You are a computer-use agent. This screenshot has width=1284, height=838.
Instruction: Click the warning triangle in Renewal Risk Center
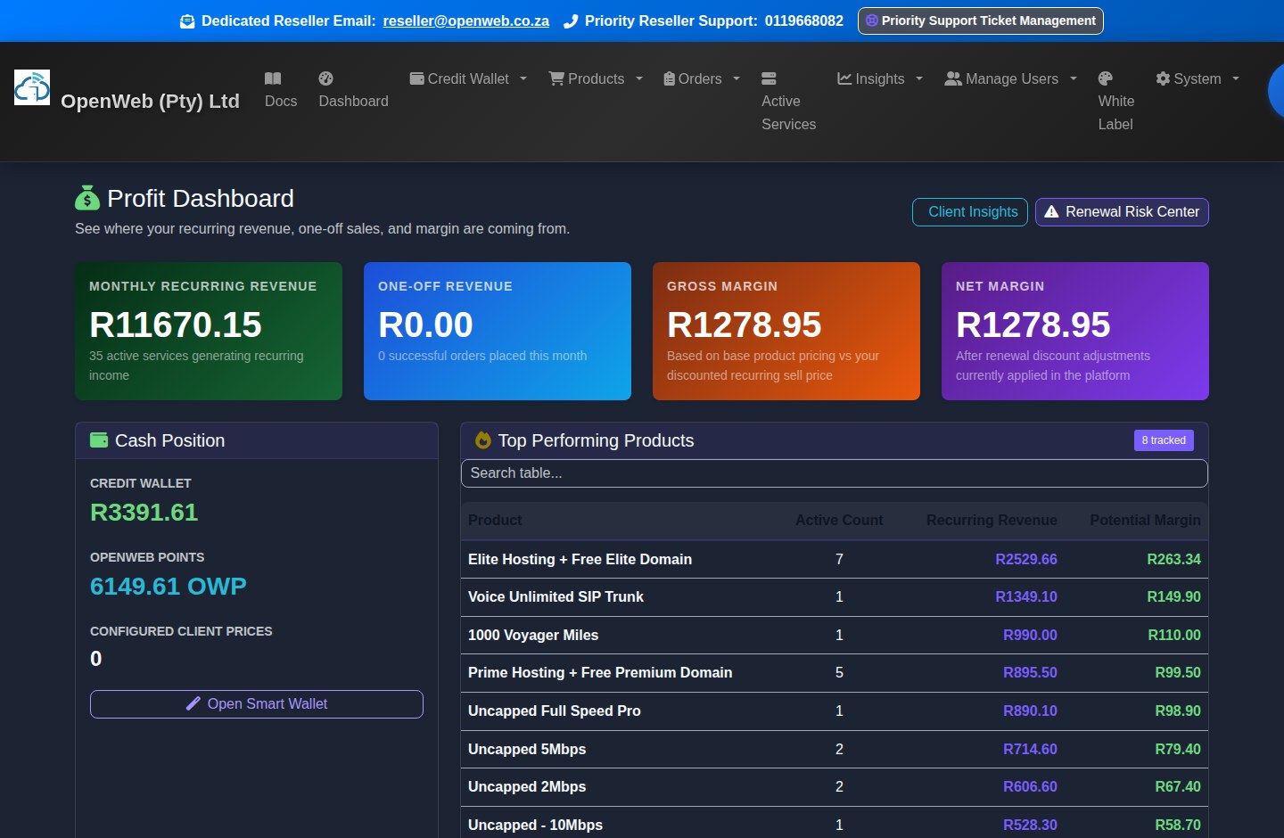click(1051, 212)
